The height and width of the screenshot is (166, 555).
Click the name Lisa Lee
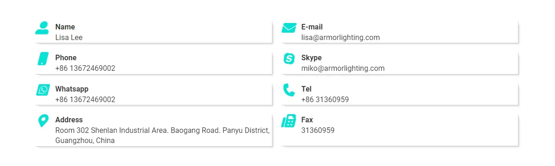69,38
